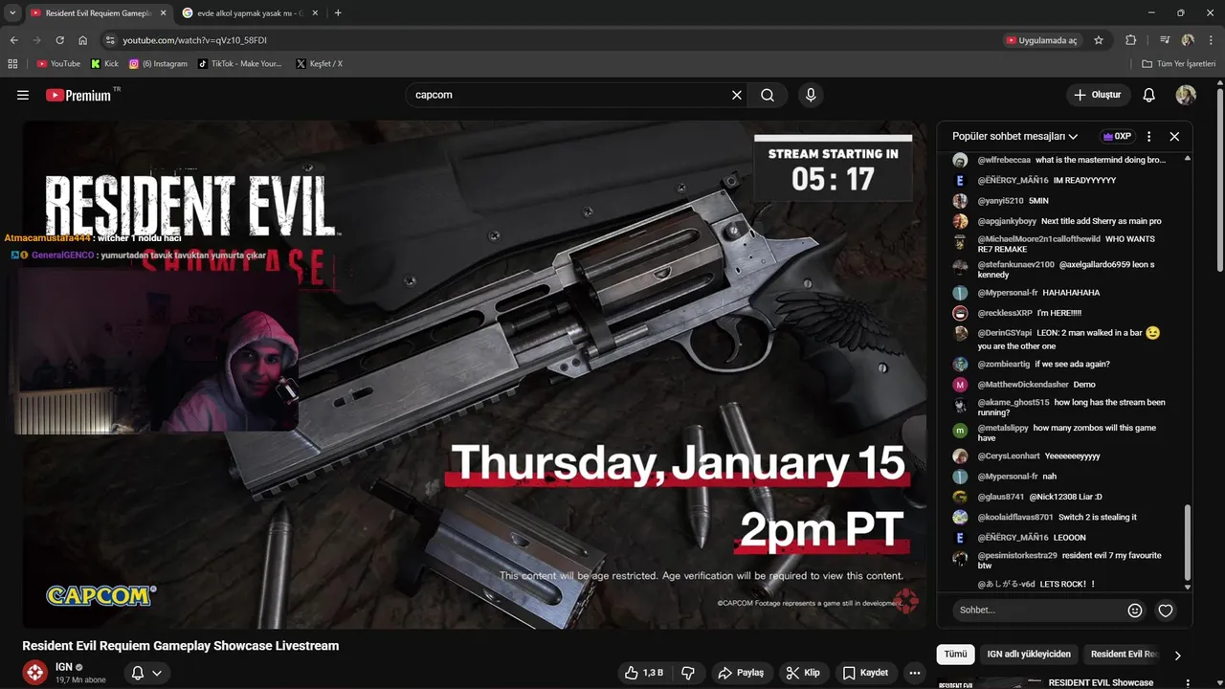Screen dimensions: 1225x689
Task: Open YouTube notifications bell in header
Action: click(x=1149, y=95)
